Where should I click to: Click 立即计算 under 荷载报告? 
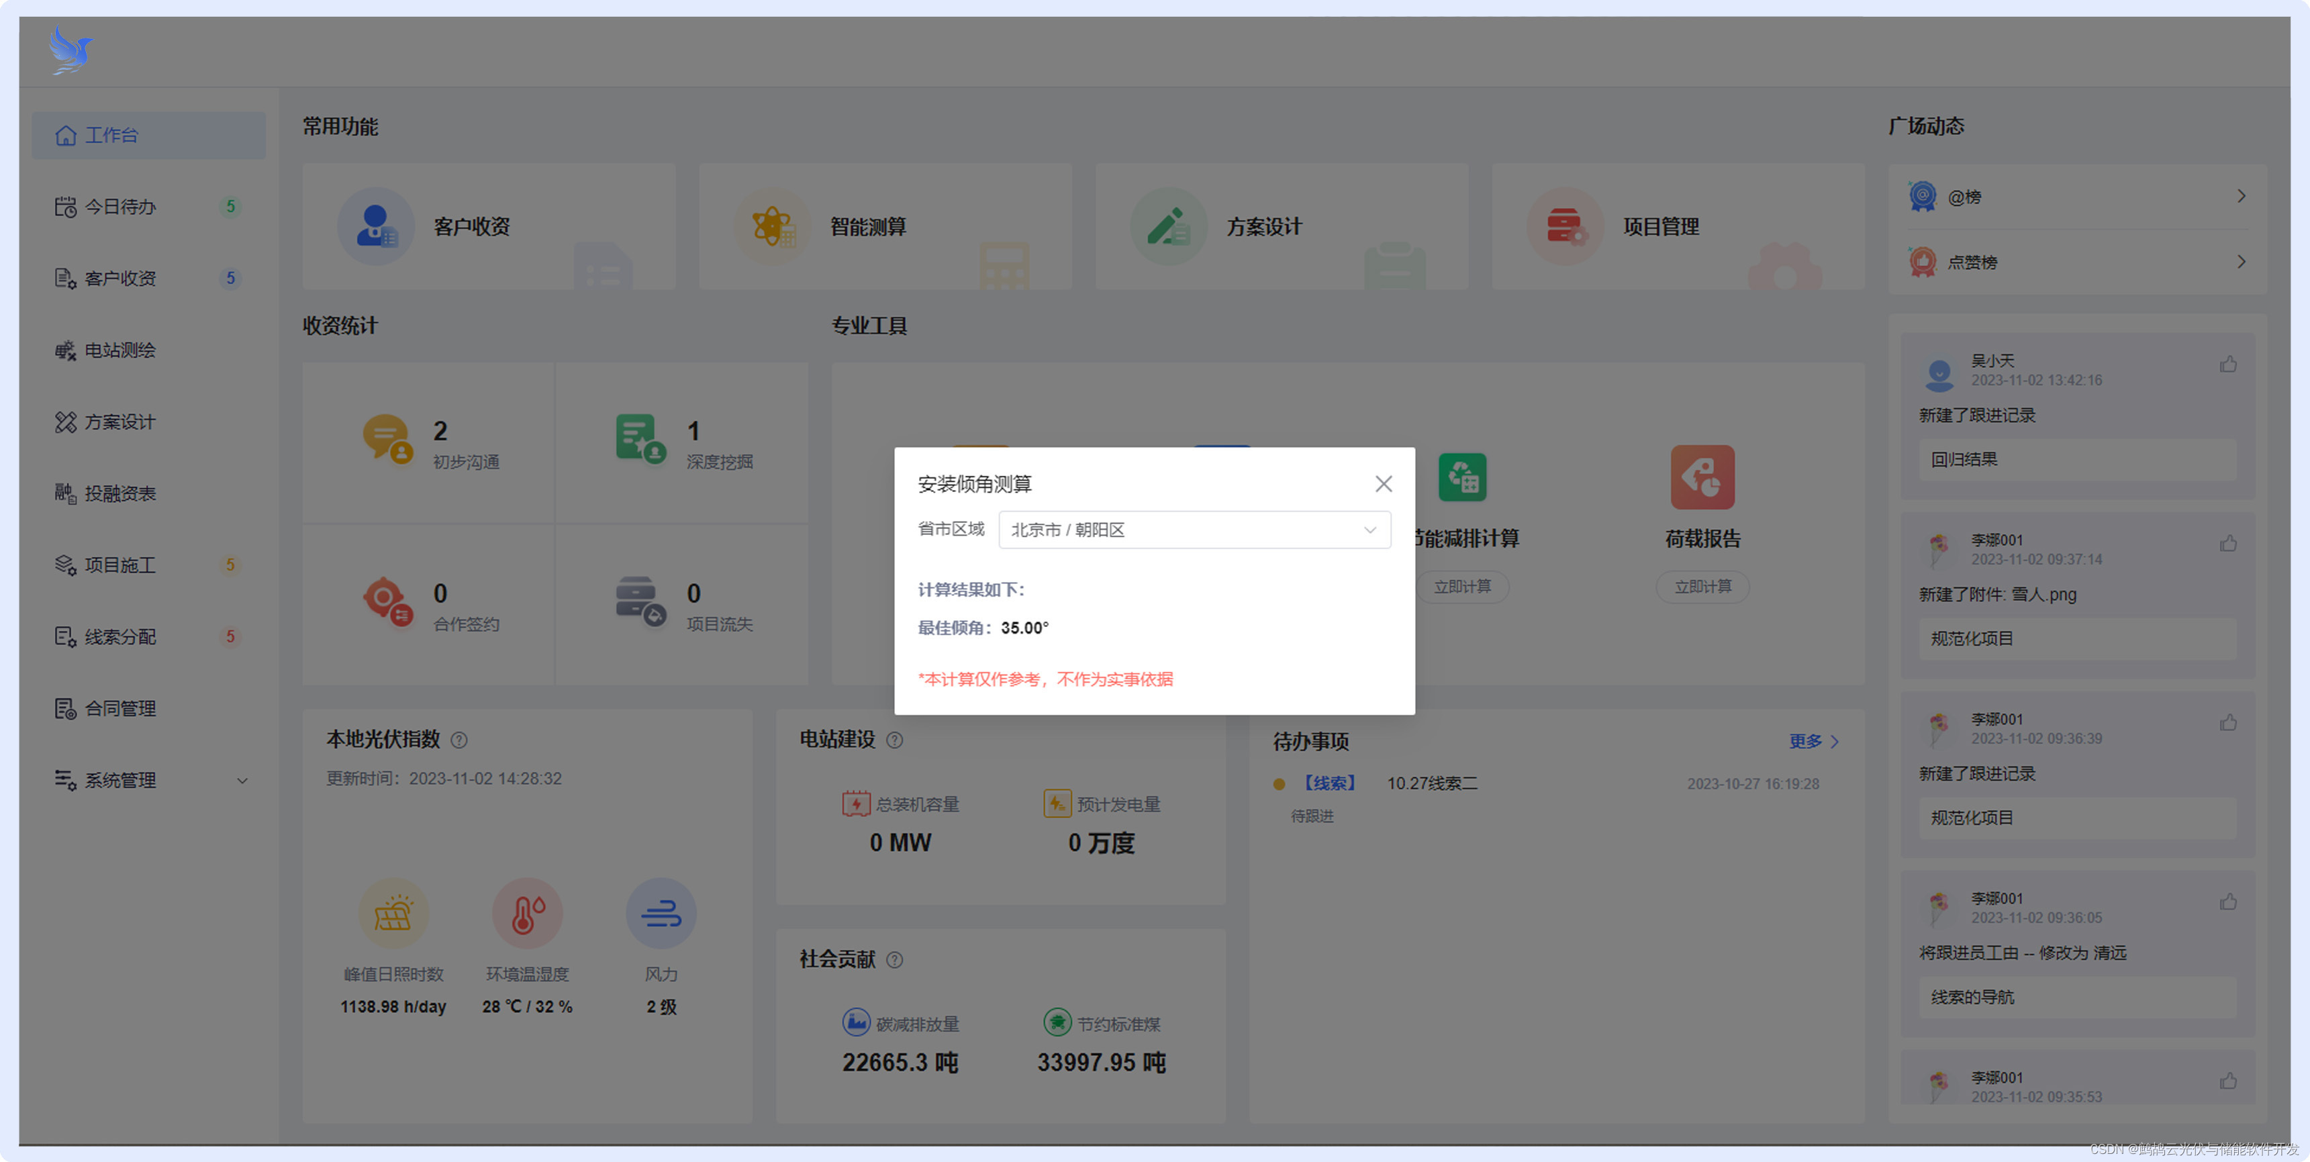(x=1702, y=587)
